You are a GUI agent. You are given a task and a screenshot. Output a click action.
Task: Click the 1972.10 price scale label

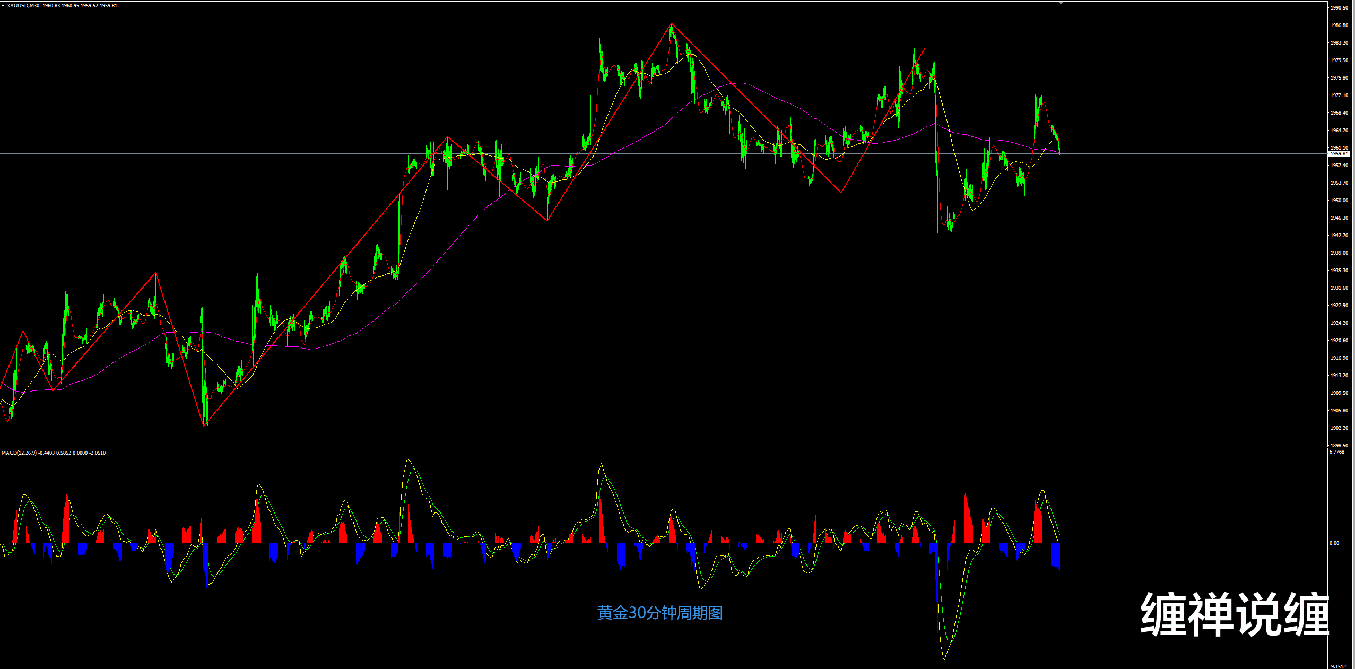point(1339,95)
